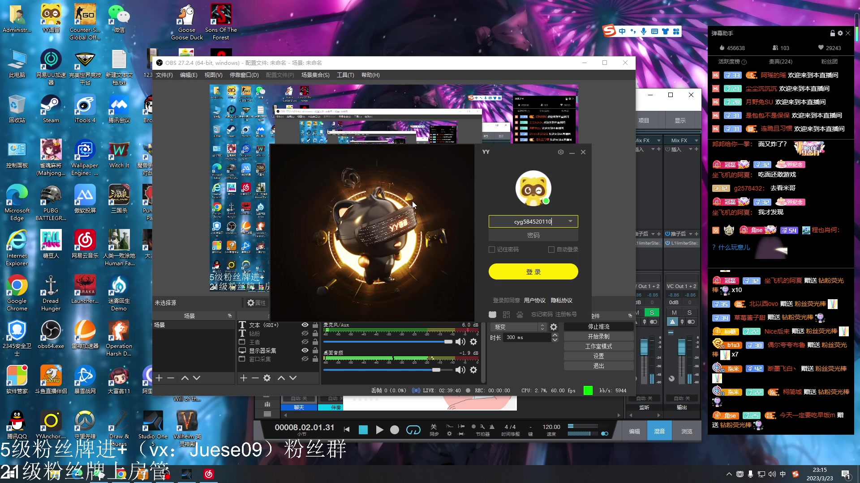Switch to 混音 tab in DAW
This screenshot has height=483, width=860.
tap(659, 432)
